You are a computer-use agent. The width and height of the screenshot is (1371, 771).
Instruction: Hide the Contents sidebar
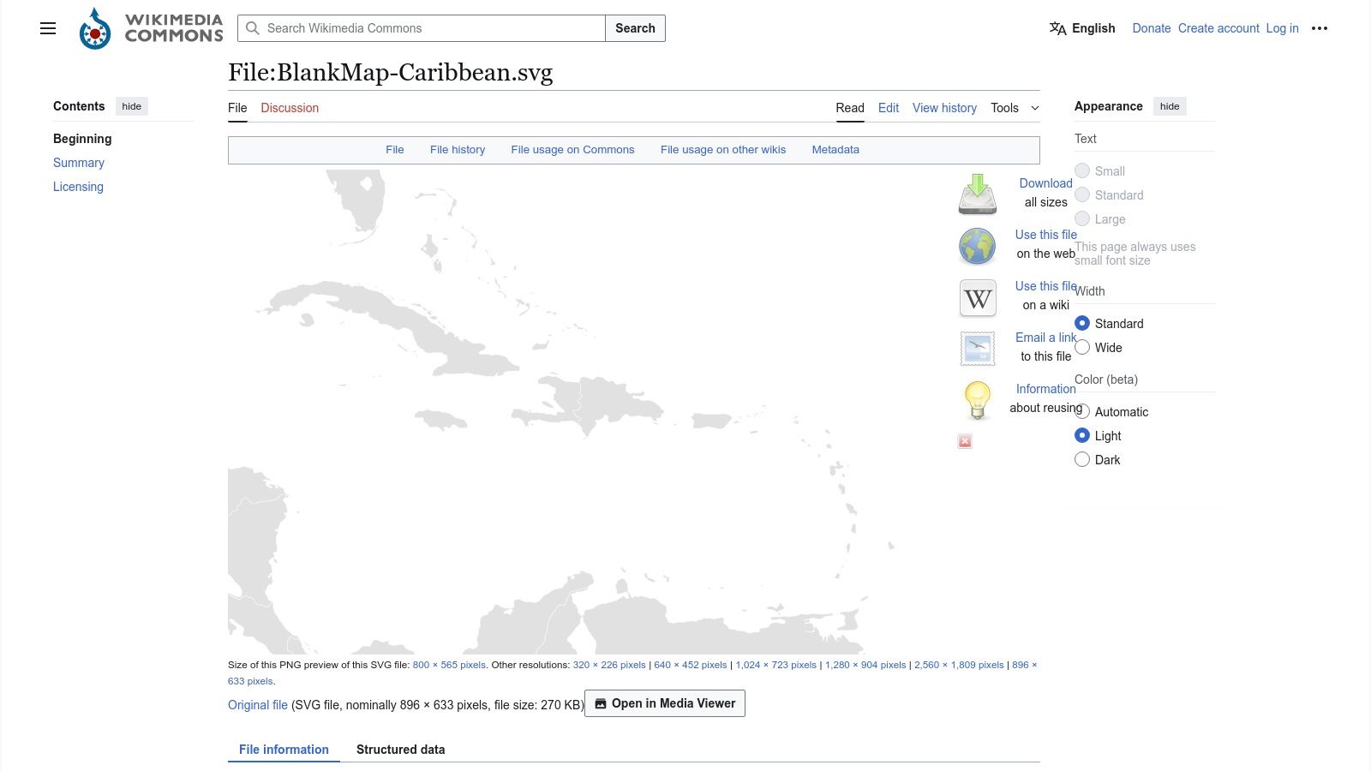tap(131, 106)
